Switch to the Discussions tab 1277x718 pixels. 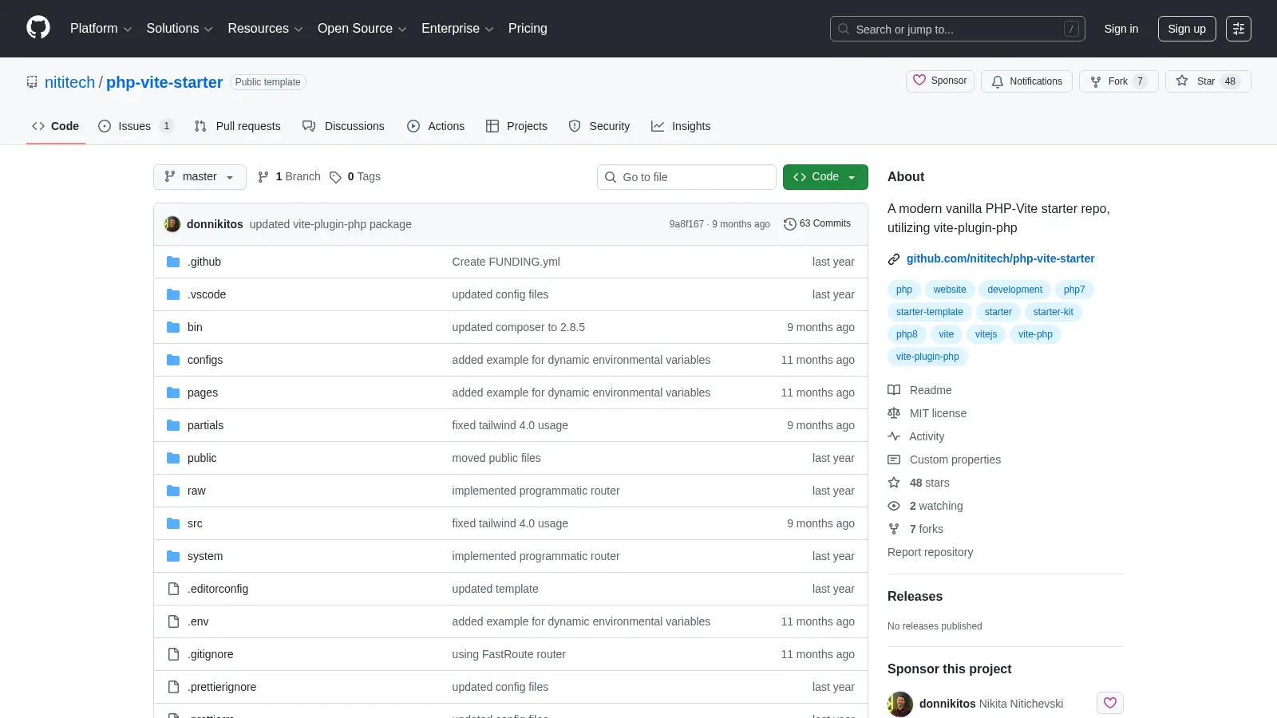(x=343, y=126)
